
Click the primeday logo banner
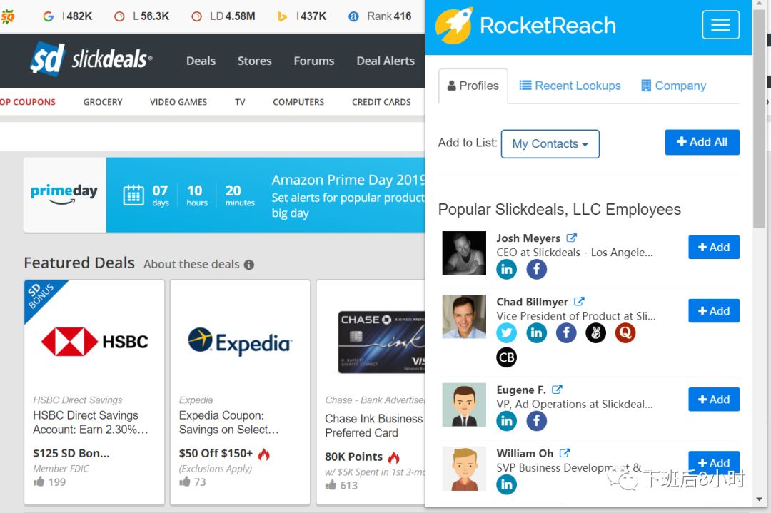[64, 195]
